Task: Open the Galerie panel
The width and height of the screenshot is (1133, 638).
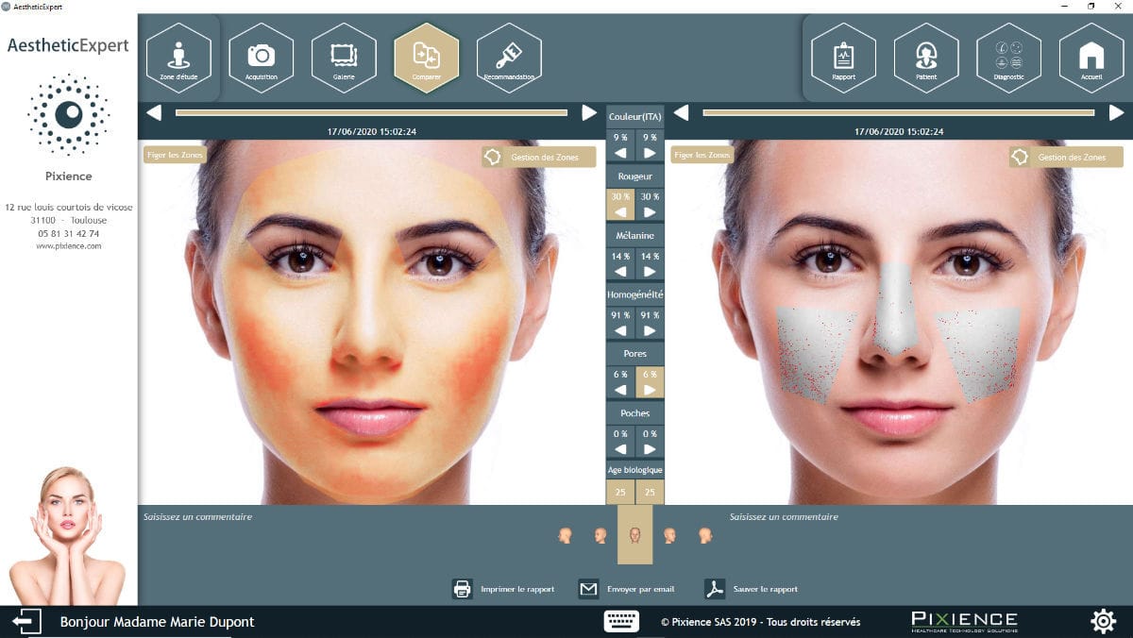Action: (344, 57)
